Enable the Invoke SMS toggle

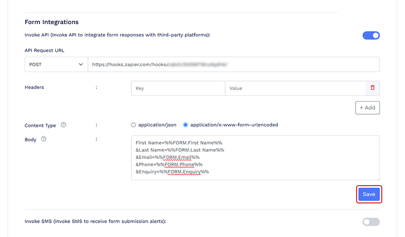[371, 222]
